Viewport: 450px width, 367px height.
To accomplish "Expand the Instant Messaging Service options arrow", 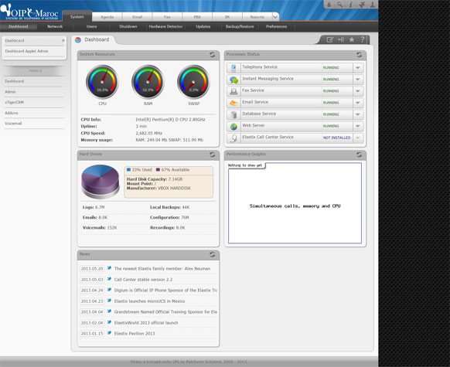I will [x=358, y=80].
